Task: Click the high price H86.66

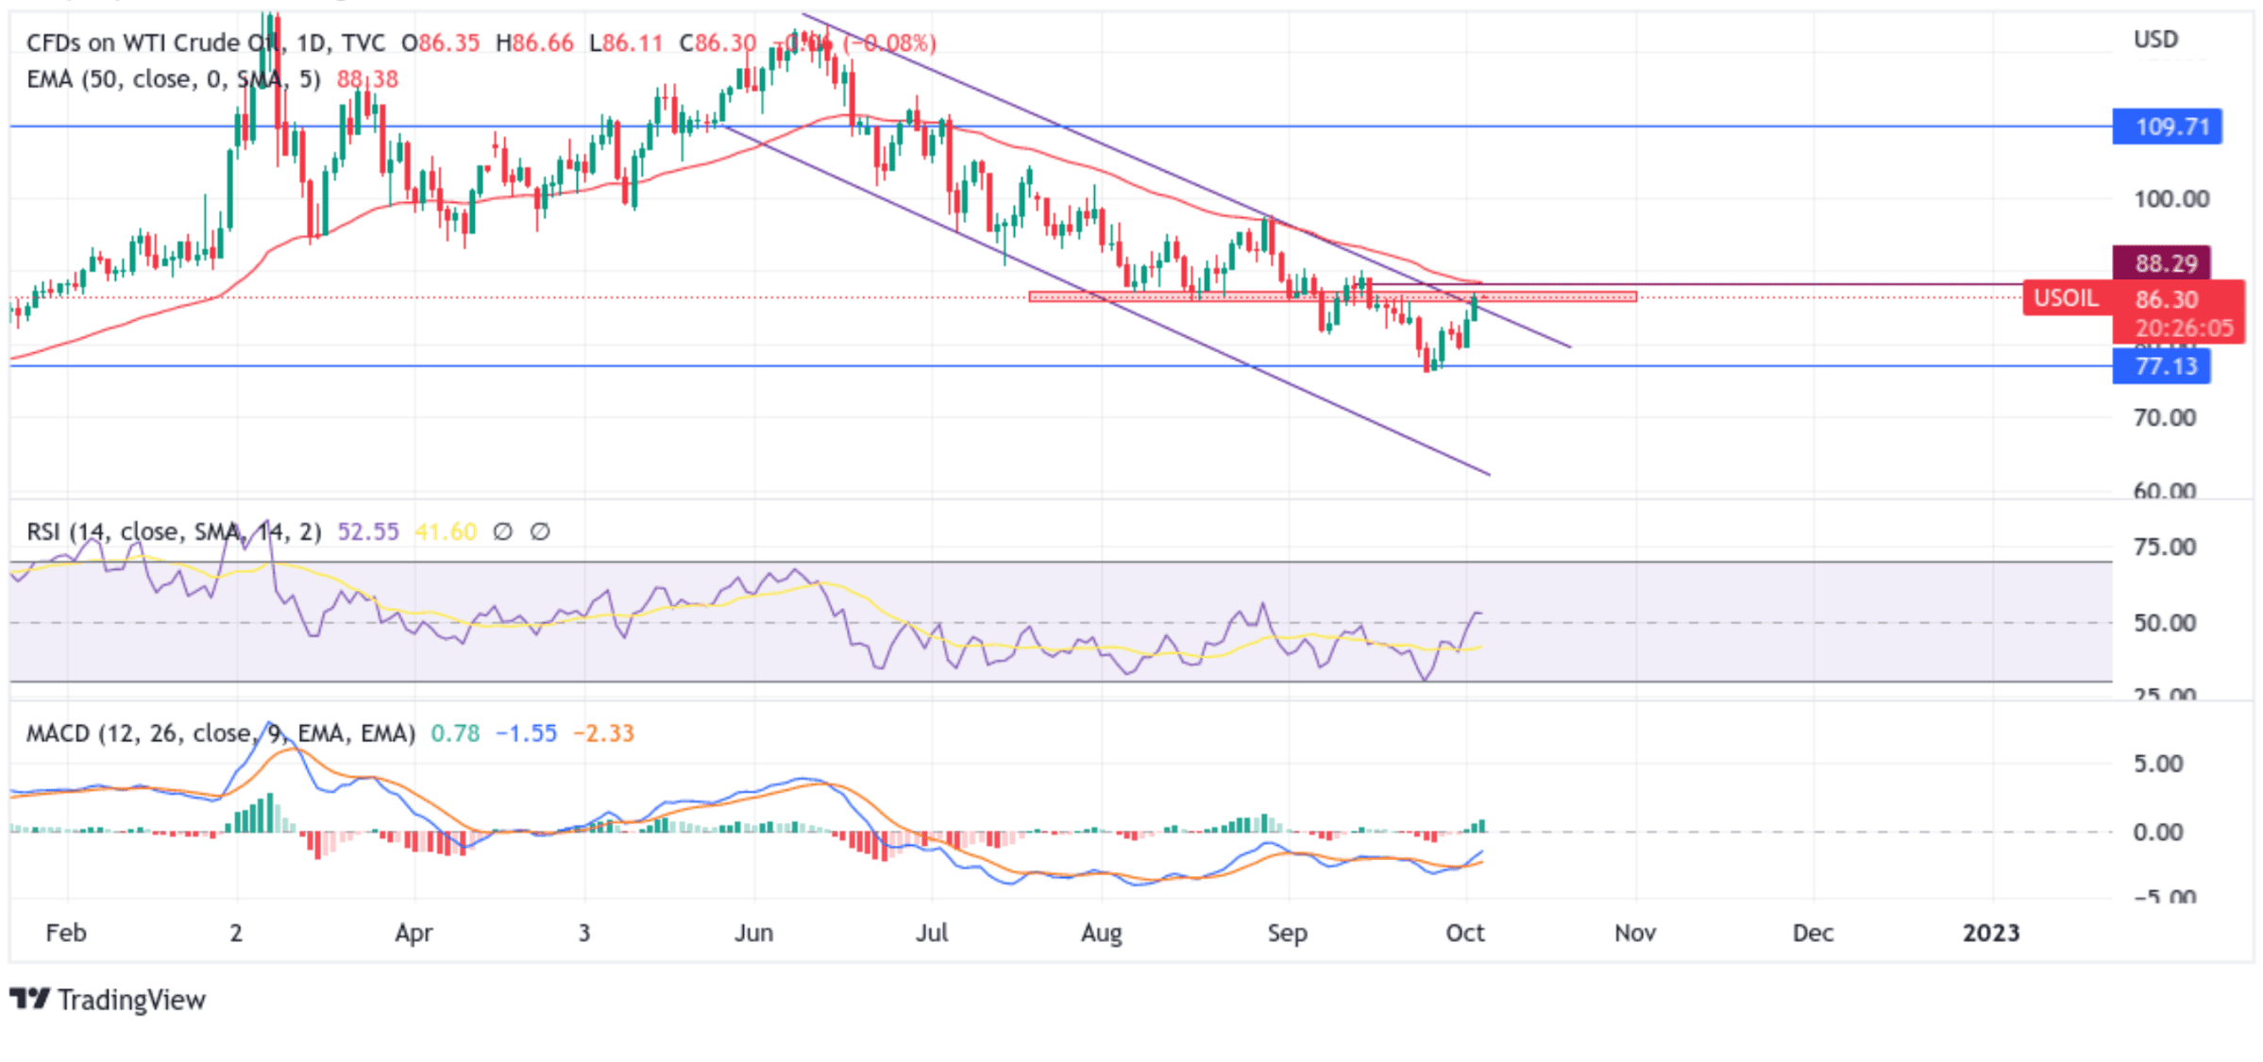Action: click(534, 42)
